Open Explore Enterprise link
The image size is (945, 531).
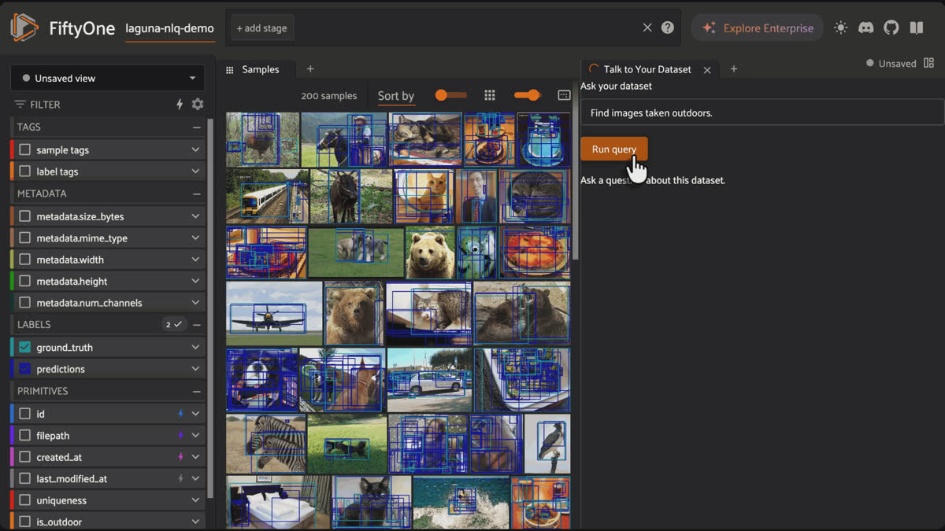click(758, 28)
